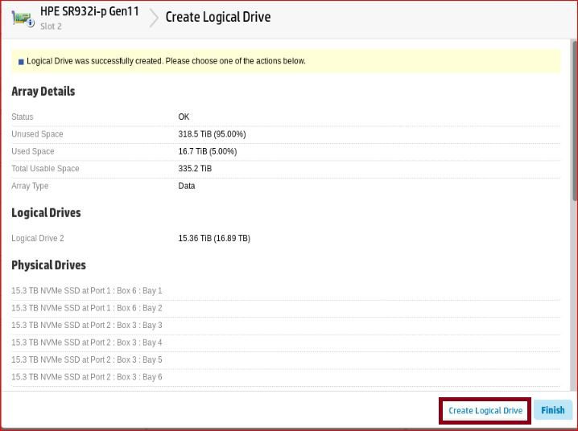Click the vertical scrollbar on the right
Image resolution: width=578 pixels, height=431 pixels.
point(574,121)
